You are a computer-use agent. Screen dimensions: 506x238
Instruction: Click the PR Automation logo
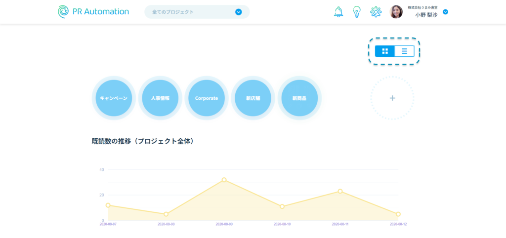(93, 12)
